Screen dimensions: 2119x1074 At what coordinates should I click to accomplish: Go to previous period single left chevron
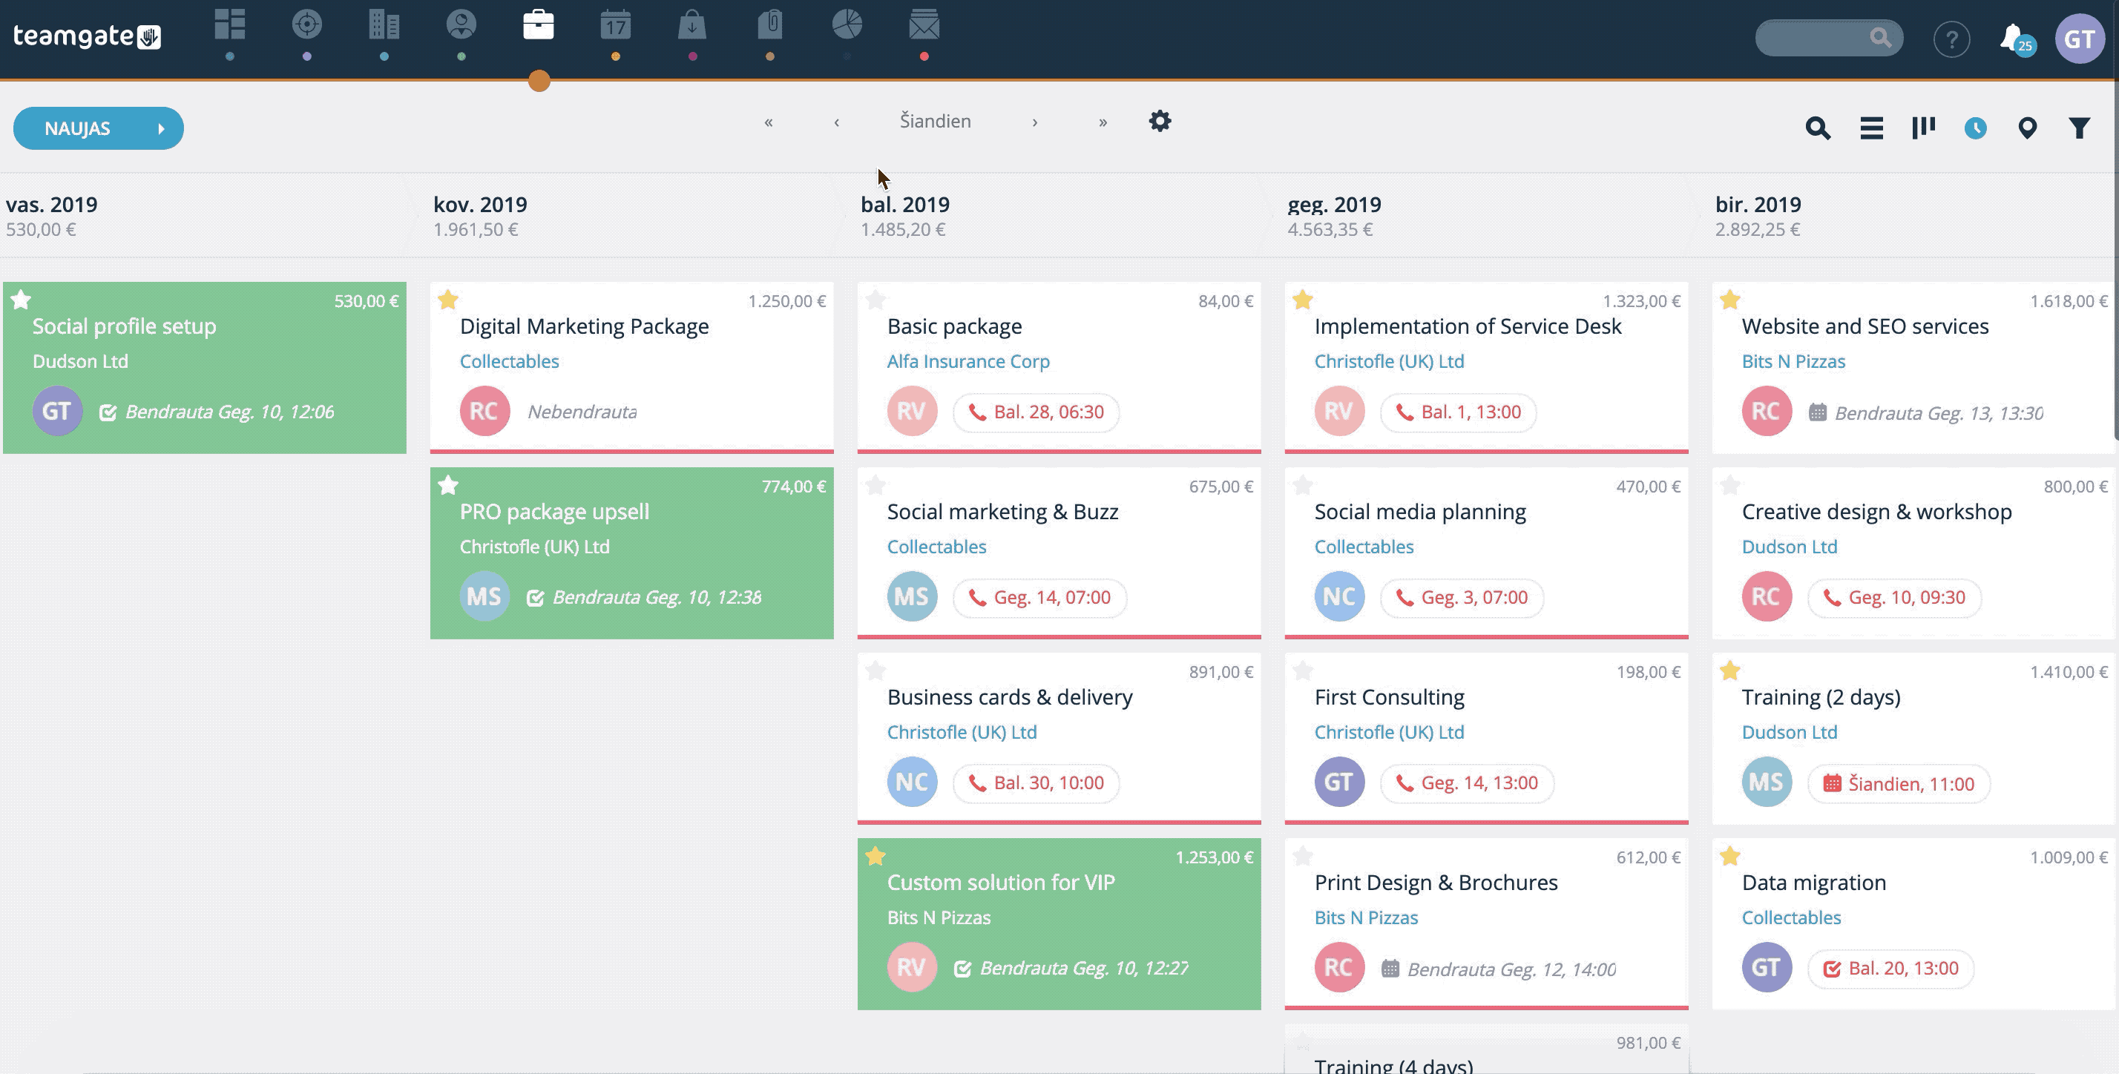click(x=837, y=122)
